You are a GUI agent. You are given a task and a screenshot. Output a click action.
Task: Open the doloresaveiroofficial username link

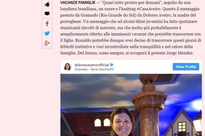click(x=92, y=65)
